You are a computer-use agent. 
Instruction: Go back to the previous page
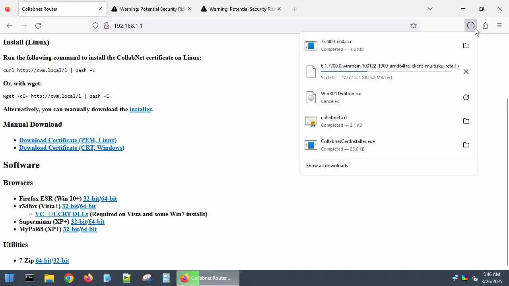pos(10,26)
